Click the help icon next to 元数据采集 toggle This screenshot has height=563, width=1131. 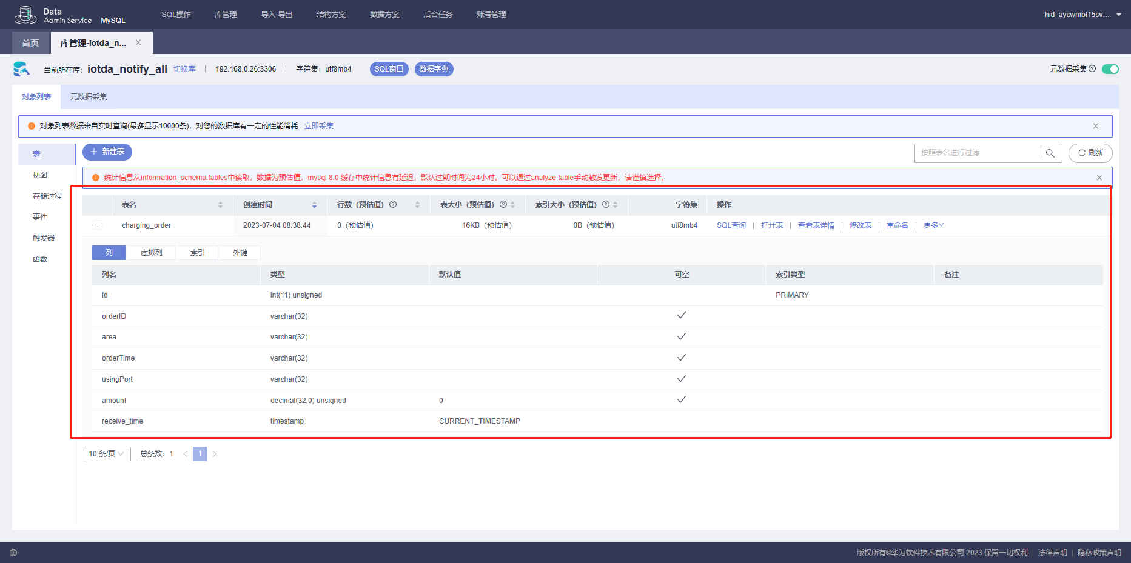1092,68
